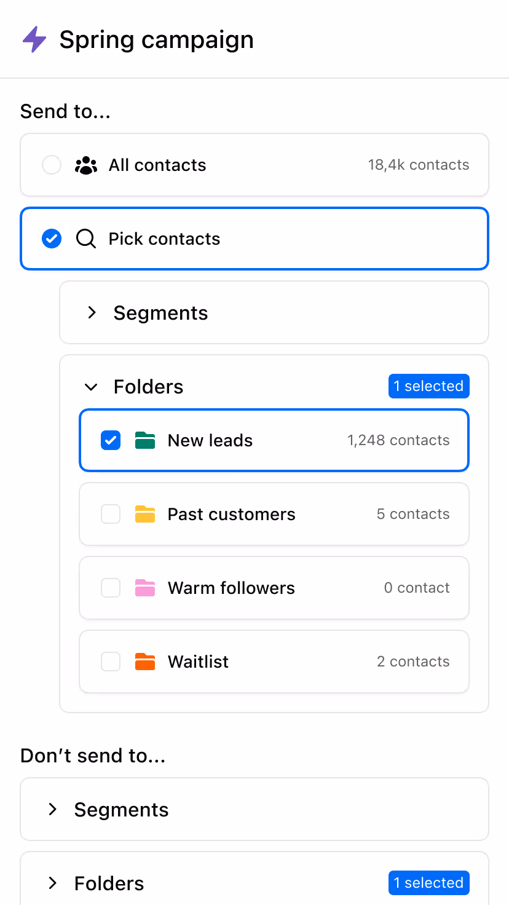The image size is (509, 905).
Task: Click the orange folder icon for Waitlist
Action: coord(144,662)
